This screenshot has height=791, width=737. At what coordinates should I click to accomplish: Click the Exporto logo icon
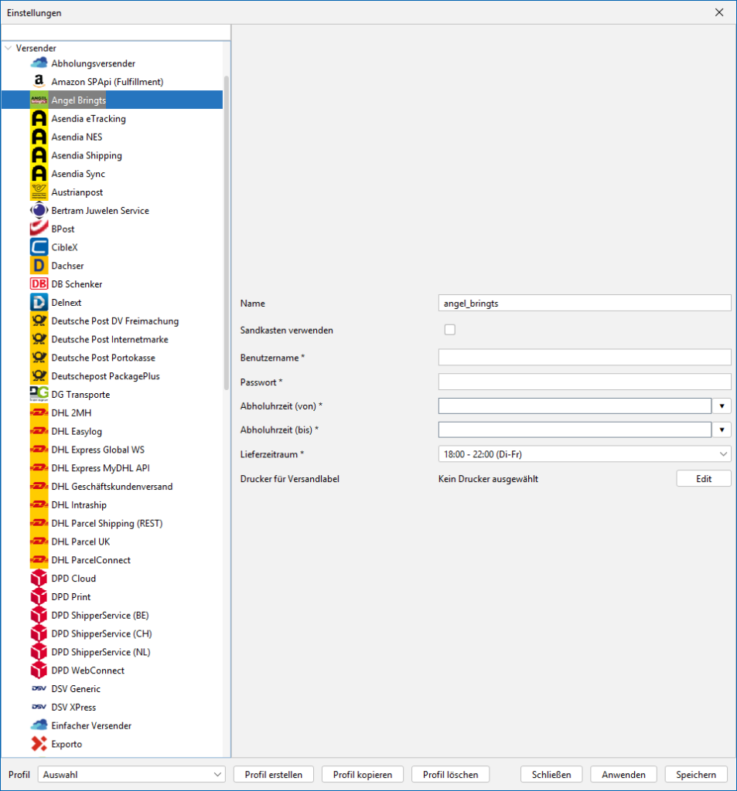39,745
